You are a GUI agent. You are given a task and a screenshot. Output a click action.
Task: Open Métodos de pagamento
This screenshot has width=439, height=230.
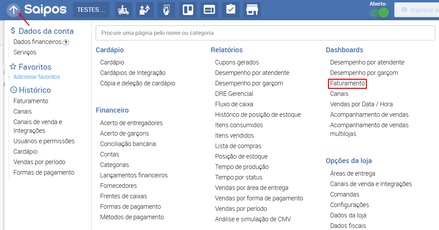tap(132, 217)
